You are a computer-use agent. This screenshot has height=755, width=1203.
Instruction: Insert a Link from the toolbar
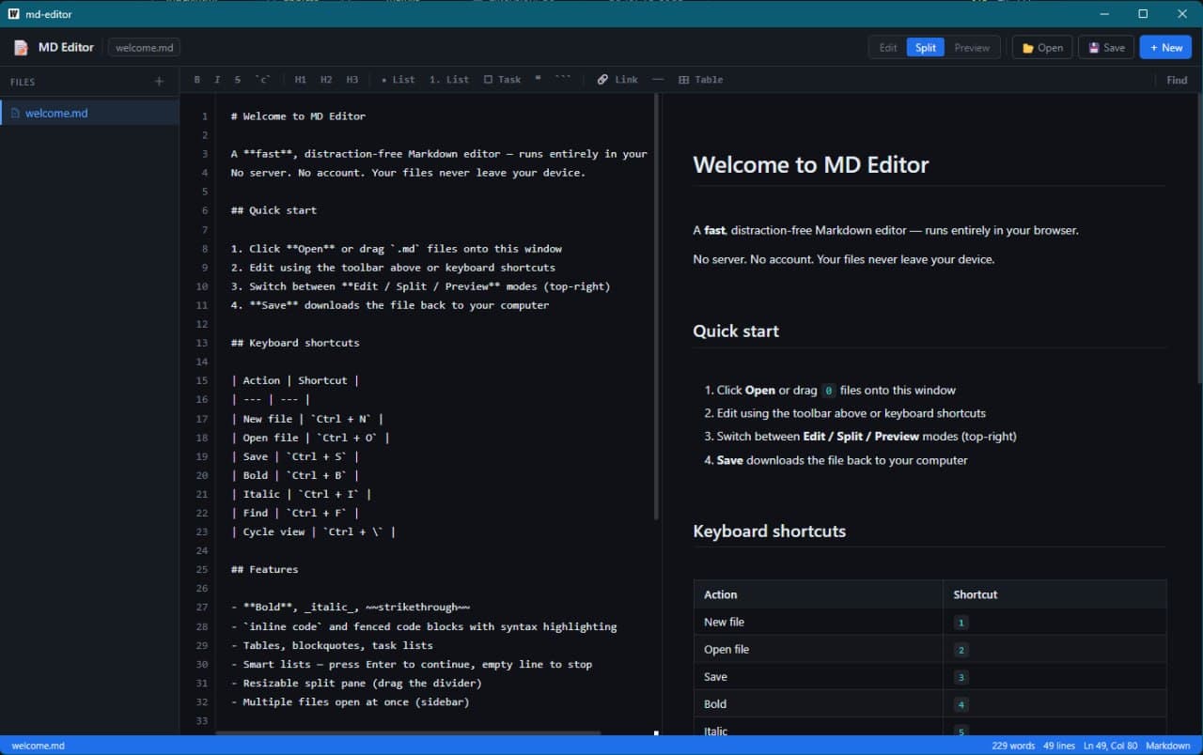(617, 80)
